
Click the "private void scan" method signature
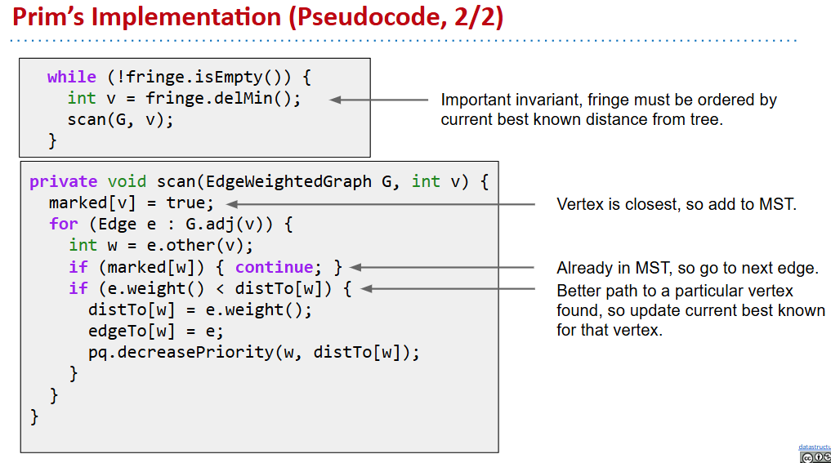pyautogui.click(x=258, y=181)
